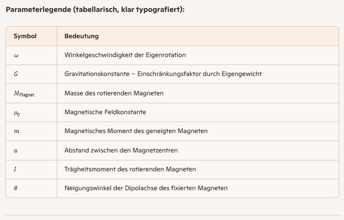Click the G symbol cell
The height and width of the screenshot is (220, 344).
(x=16, y=74)
